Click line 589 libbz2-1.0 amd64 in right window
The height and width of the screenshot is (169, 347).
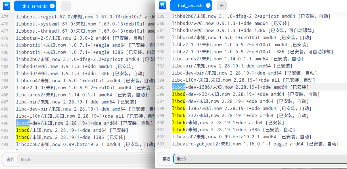(x=240, y=45)
